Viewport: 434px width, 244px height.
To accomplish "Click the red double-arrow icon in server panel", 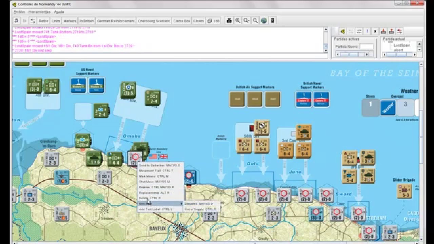I will pyautogui.click(x=400, y=31).
